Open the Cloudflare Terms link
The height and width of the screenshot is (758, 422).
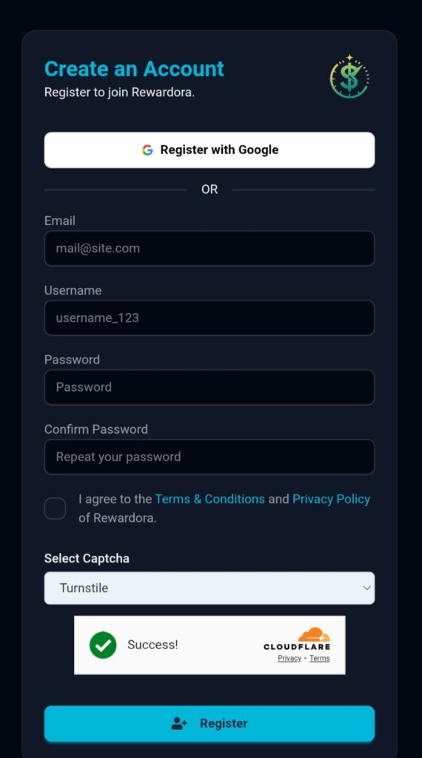coord(320,658)
